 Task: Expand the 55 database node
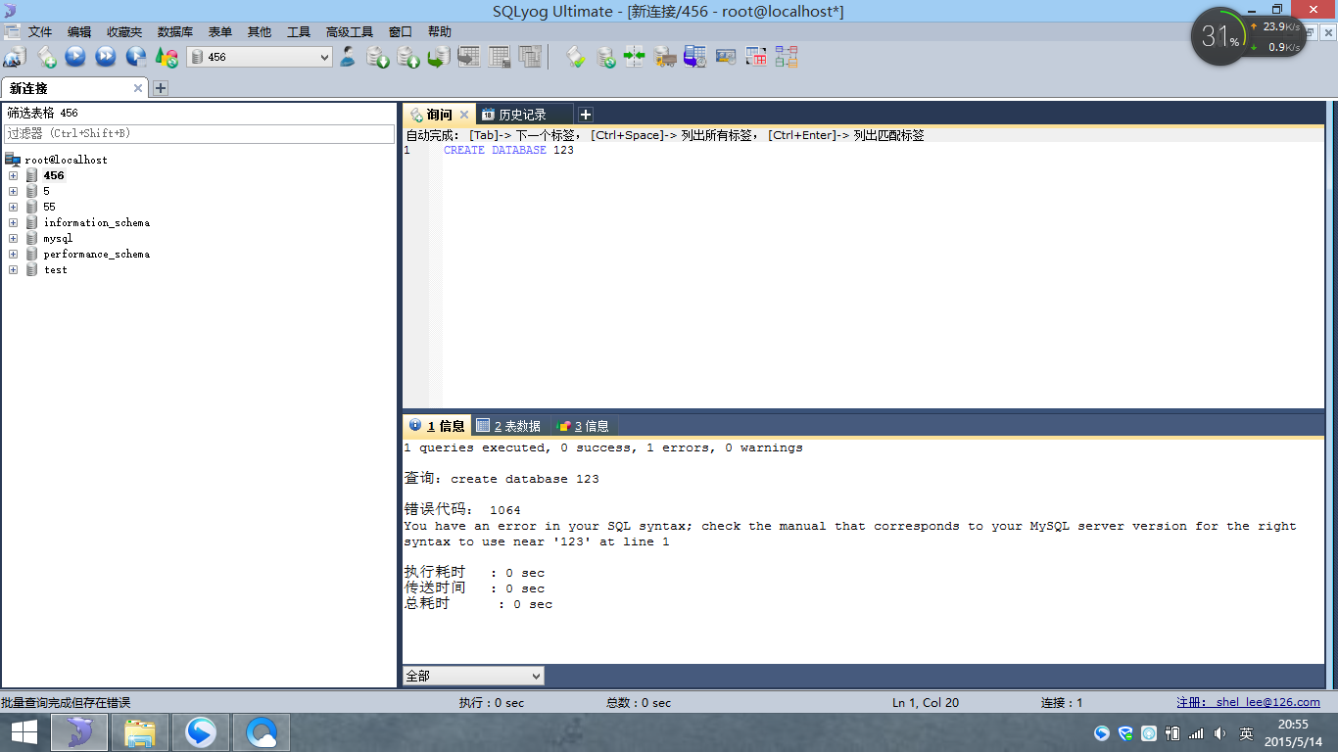[x=14, y=207]
